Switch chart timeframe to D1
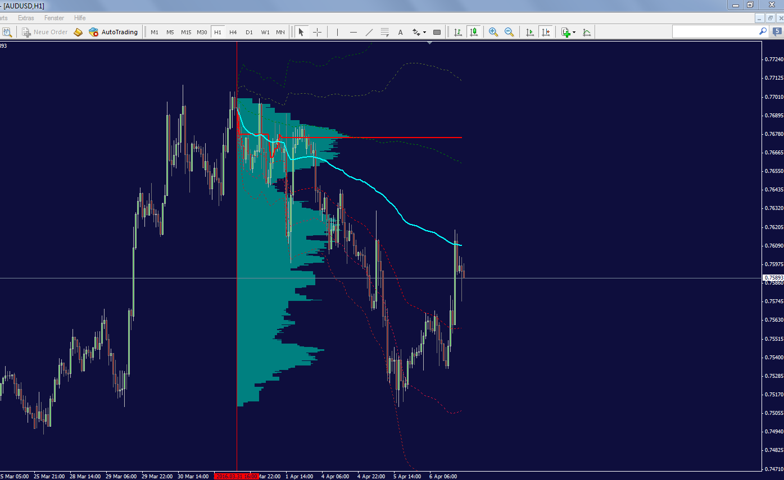This screenshot has height=480, width=784. (x=249, y=32)
